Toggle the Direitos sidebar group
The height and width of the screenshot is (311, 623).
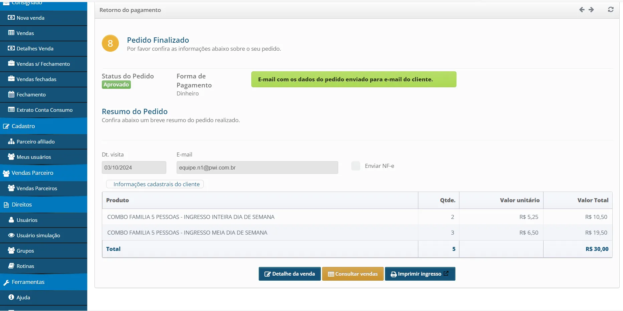coord(22,205)
